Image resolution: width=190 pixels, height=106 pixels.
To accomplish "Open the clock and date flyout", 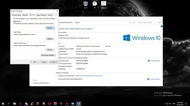I will [x=180, y=104].
